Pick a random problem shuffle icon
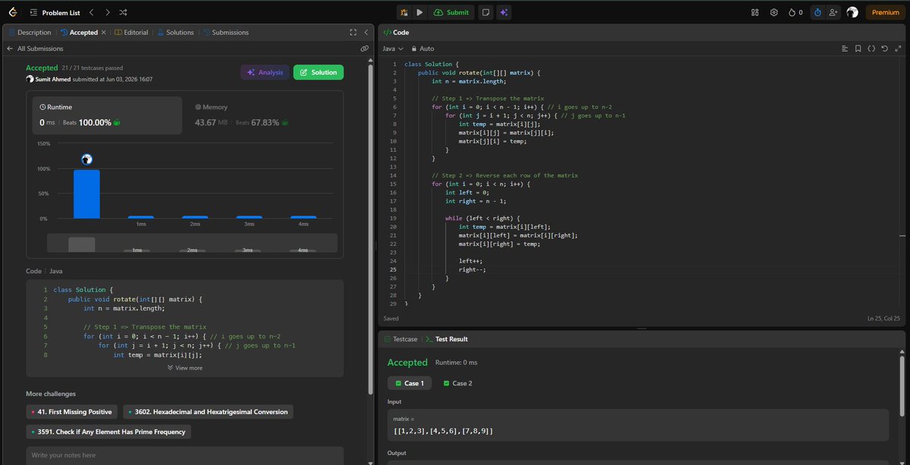910x465 pixels. (x=124, y=13)
